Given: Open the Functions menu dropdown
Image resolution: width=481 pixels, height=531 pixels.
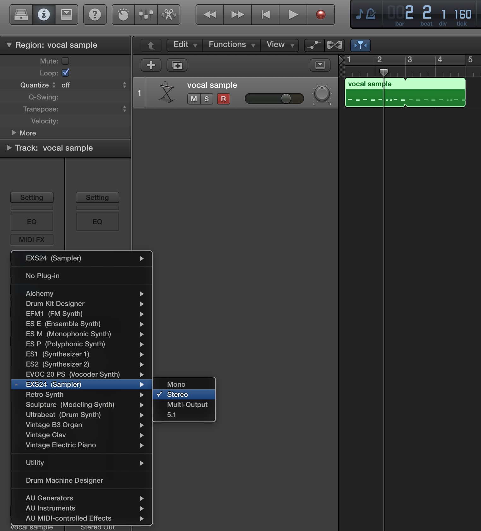Looking at the screenshot, I should pos(231,45).
